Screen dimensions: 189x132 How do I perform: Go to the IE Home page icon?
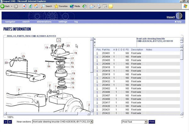[37, 6]
